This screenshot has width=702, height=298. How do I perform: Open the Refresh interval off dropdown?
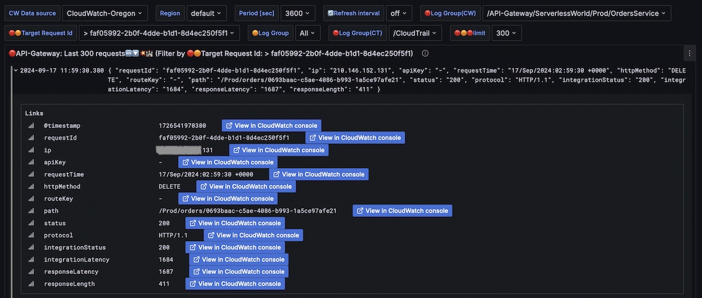(x=399, y=13)
